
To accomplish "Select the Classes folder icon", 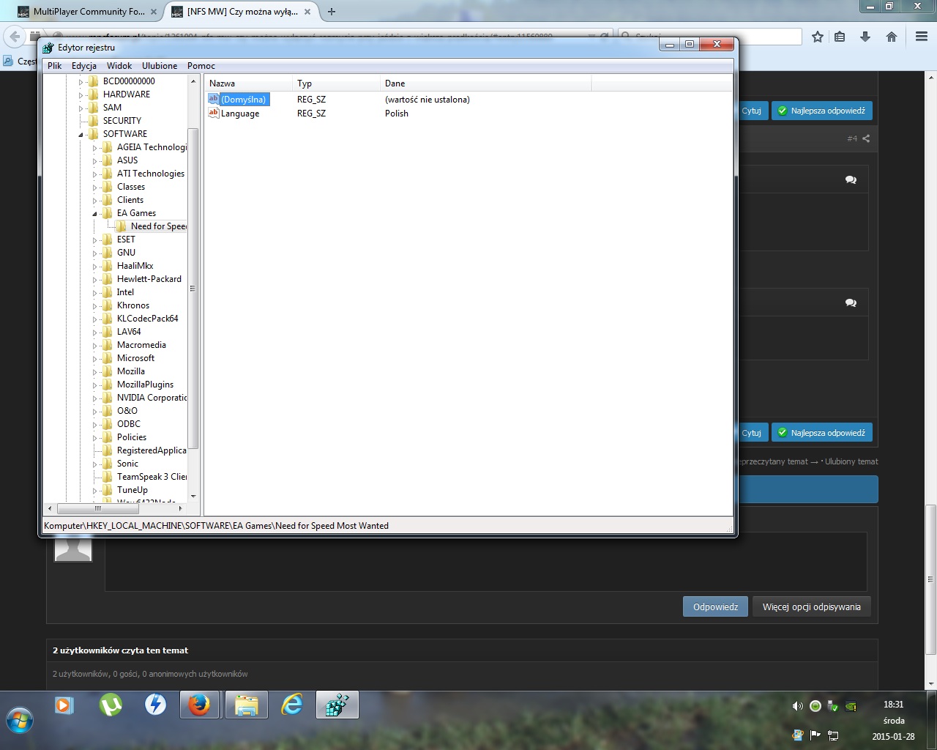I will click(107, 187).
